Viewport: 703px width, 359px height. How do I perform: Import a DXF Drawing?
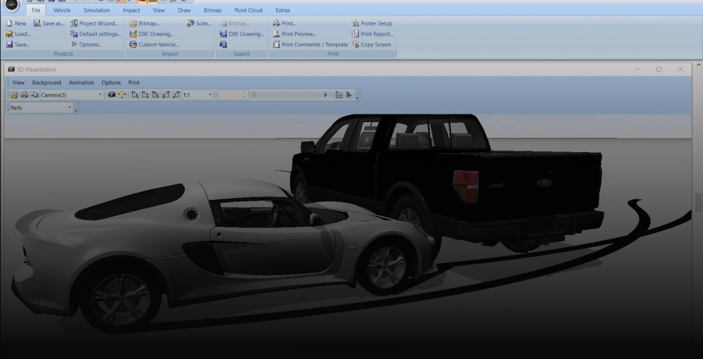click(x=153, y=34)
